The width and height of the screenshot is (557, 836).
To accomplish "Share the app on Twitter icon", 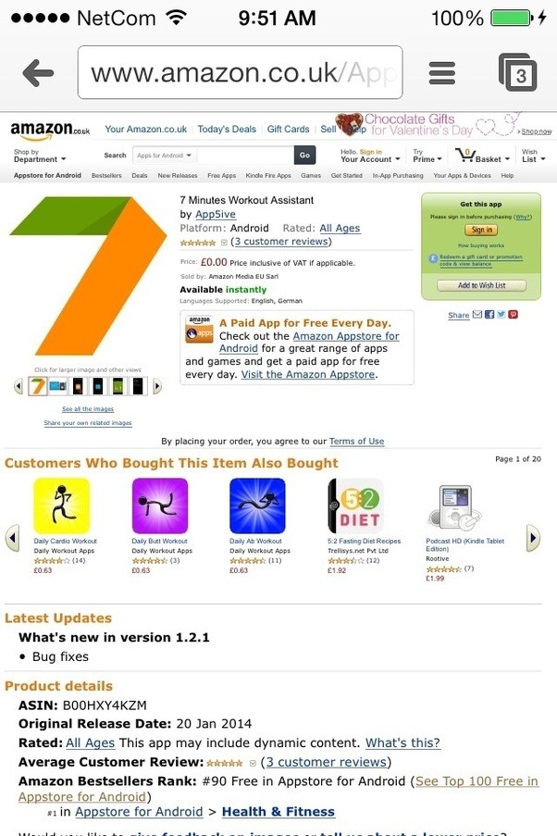I will [501, 315].
